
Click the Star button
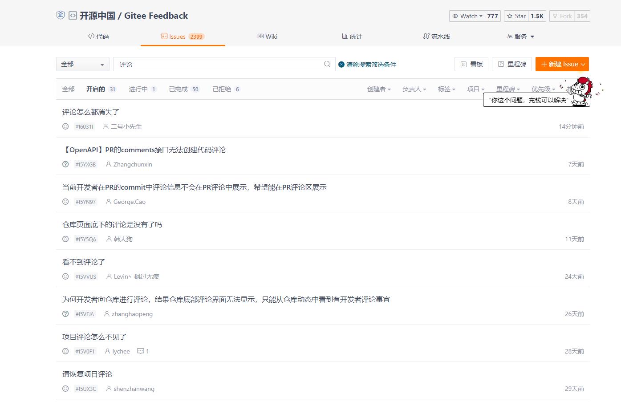(516, 16)
